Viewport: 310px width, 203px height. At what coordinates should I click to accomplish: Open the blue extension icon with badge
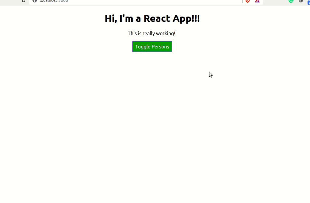[308, 2]
